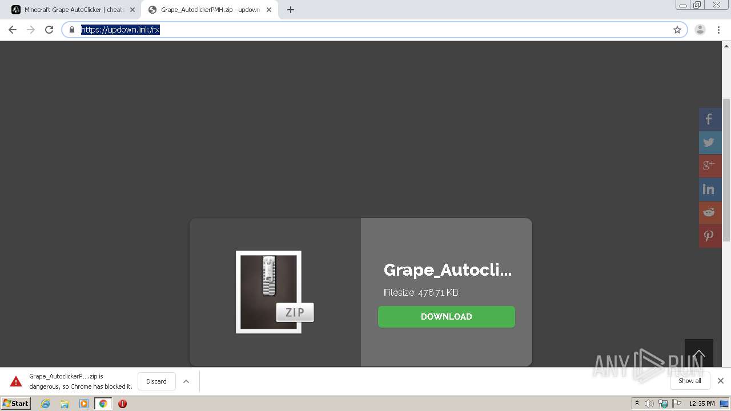Screen dimensions: 731x411
Task: Close the Grape_AutoclickerPMH.zip tab
Action: pos(269,10)
